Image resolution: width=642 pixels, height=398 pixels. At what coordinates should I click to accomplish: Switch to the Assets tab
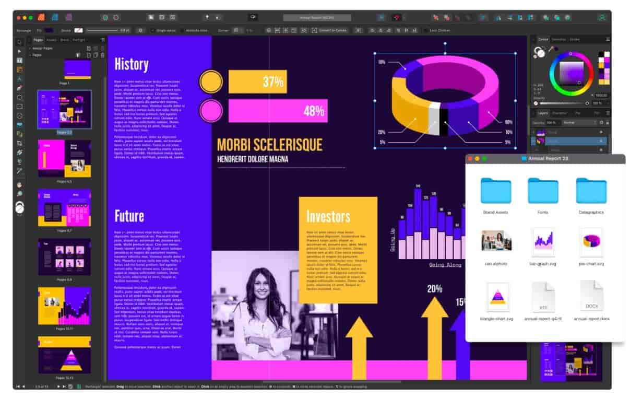coord(52,40)
